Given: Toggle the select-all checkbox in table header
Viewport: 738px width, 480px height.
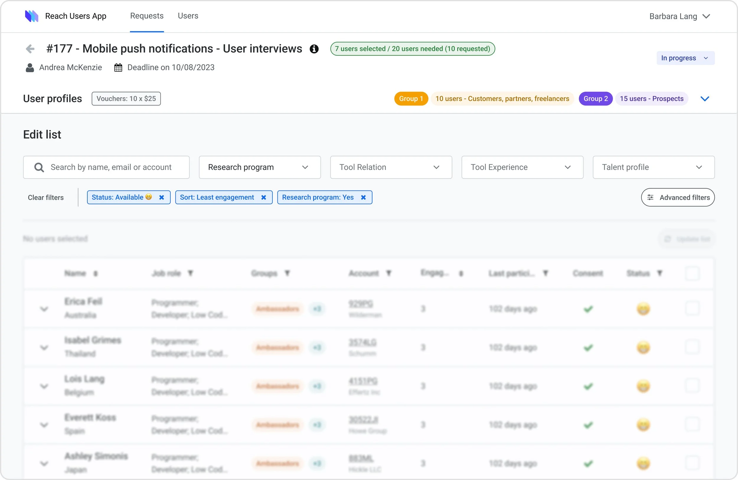Looking at the screenshot, I should (692, 273).
